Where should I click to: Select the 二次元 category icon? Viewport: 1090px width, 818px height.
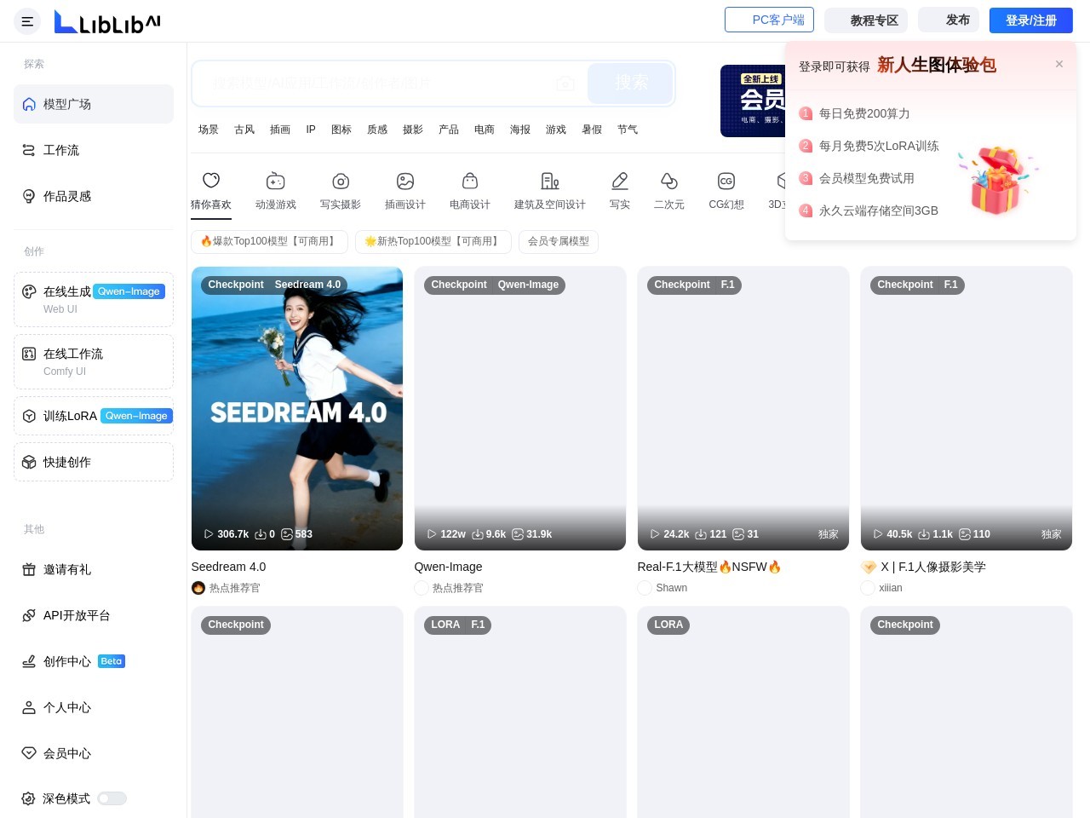click(x=669, y=181)
